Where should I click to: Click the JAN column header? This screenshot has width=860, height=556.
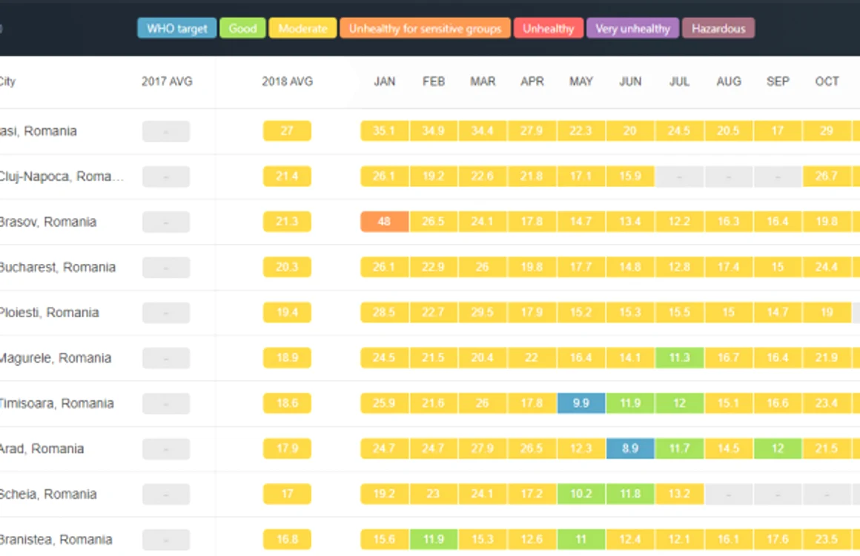click(x=385, y=82)
